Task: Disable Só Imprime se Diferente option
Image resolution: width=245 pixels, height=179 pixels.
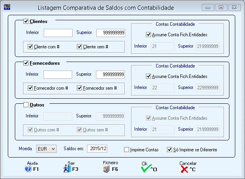Action: point(169,150)
